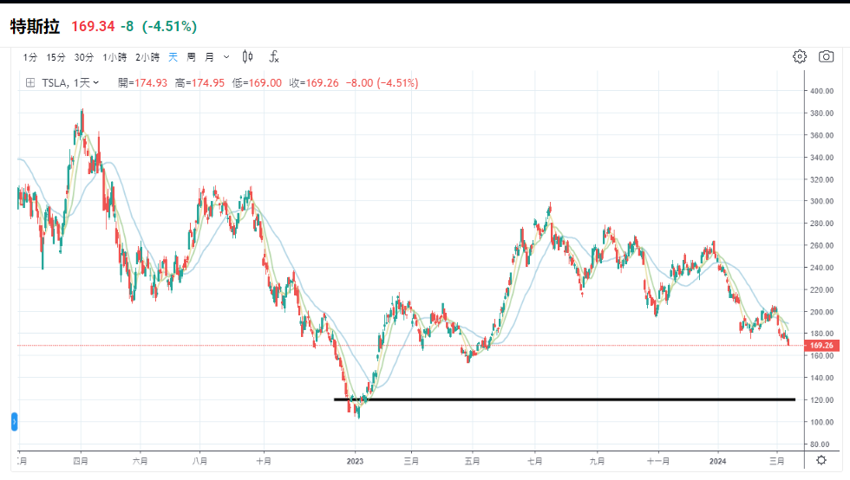Click the 特斯拉 stock title

[35, 27]
